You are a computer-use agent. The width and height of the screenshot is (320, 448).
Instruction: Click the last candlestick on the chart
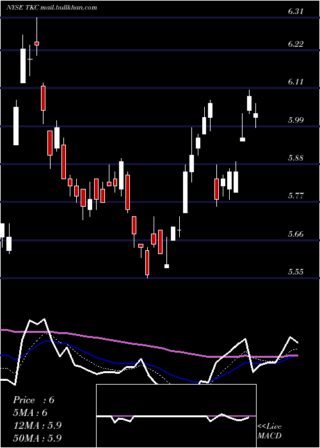256,115
